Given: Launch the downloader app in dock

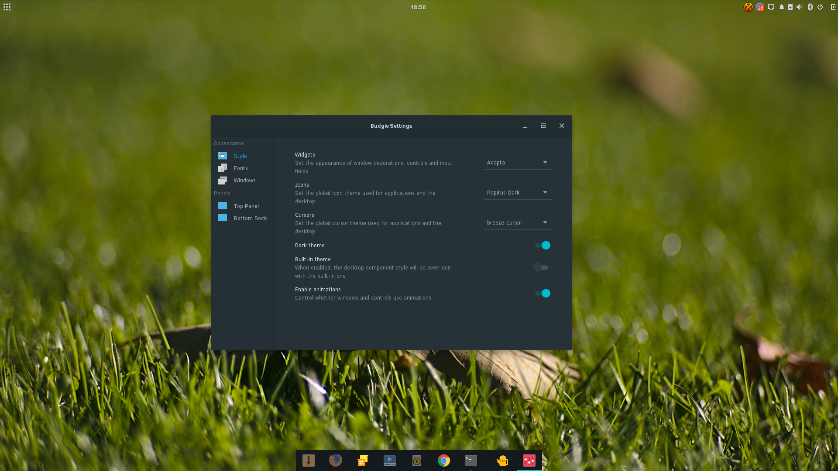Looking at the screenshot, I should tap(309, 461).
